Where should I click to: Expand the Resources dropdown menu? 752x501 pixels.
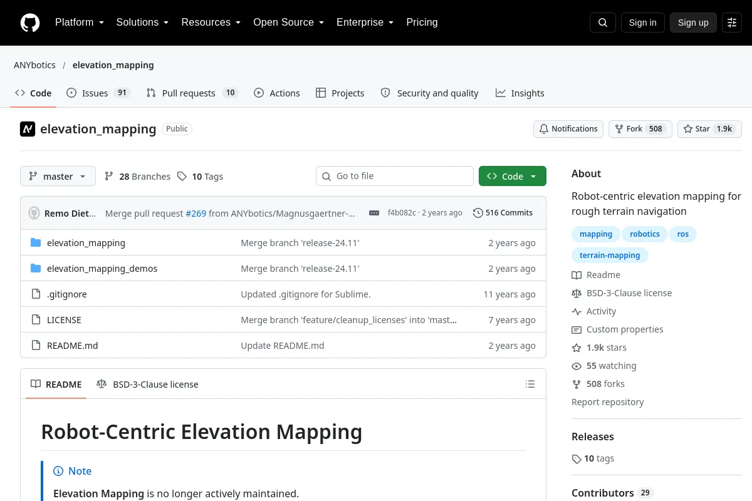(211, 23)
